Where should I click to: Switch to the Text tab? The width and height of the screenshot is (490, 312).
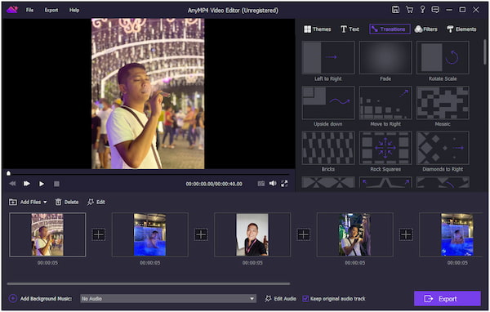click(x=350, y=29)
